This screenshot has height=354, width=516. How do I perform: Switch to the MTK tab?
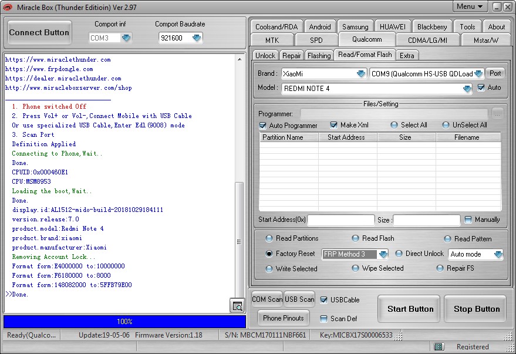(x=272, y=40)
